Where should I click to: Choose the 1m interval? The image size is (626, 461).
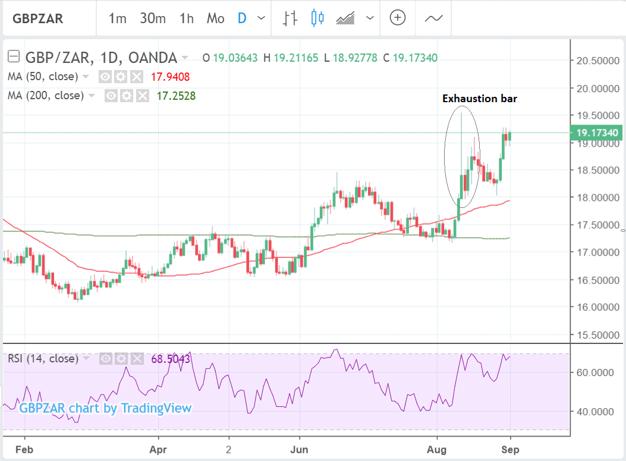[x=117, y=18]
